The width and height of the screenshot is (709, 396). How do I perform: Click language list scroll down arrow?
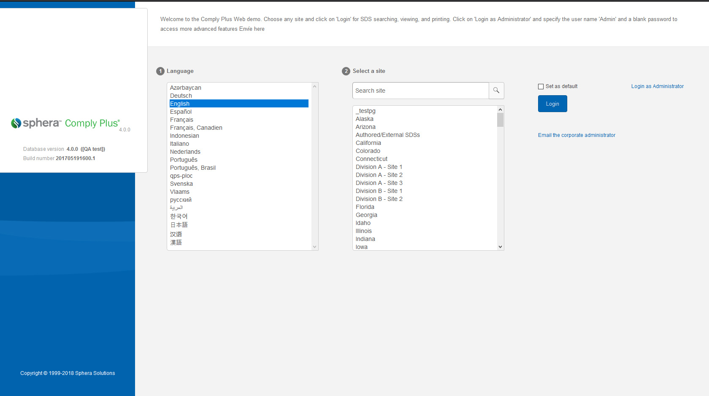click(314, 247)
